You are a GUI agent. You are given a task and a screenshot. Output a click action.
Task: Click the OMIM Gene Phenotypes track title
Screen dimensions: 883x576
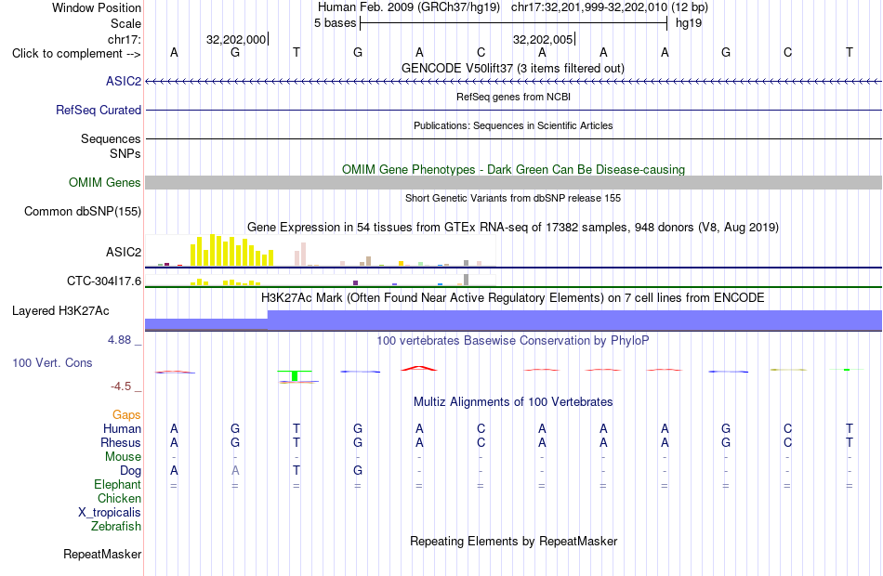pyautogui.click(x=513, y=169)
